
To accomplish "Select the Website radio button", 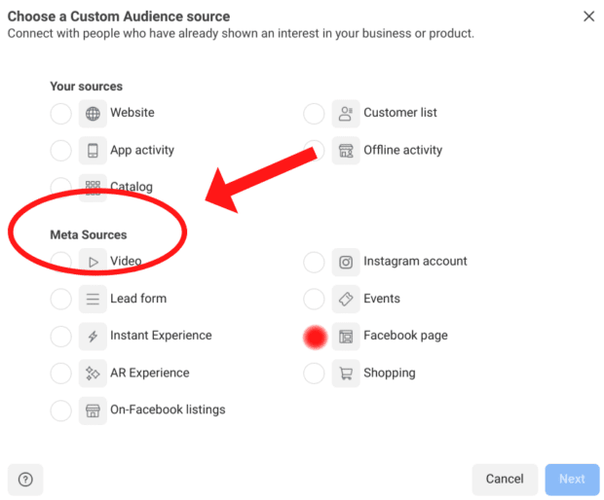I will 60,114.
